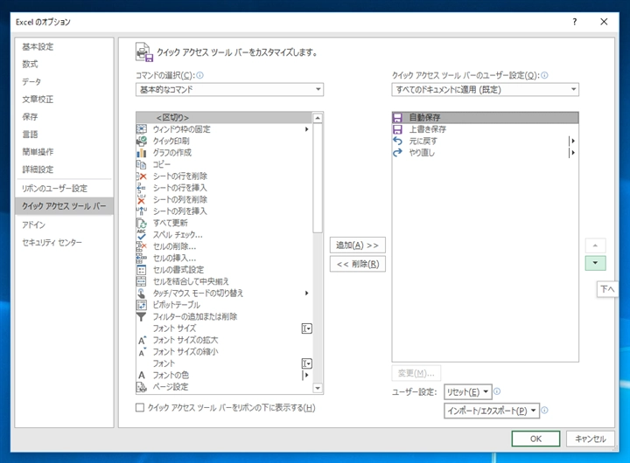Select the フォント サイズの拡大 icon

(142, 340)
